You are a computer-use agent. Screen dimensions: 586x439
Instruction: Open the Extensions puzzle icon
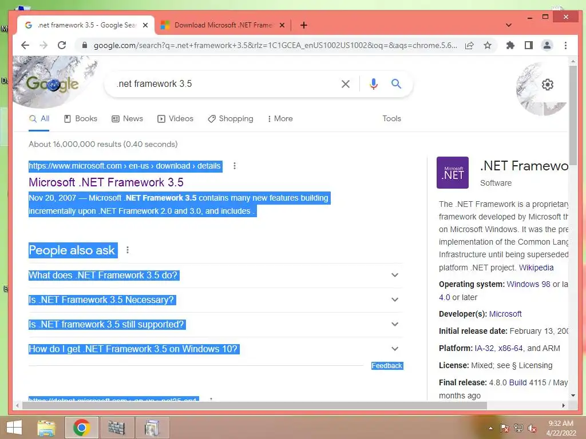(x=510, y=45)
